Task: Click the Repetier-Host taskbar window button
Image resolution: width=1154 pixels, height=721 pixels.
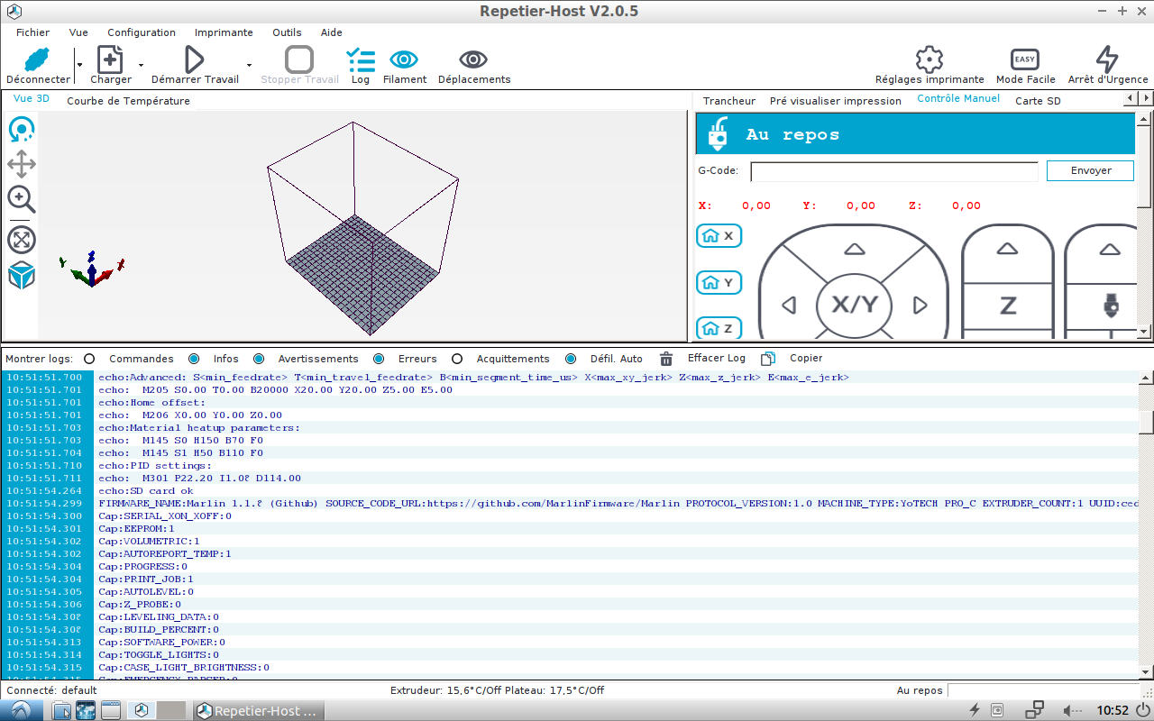Action: (x=259, y=710)
